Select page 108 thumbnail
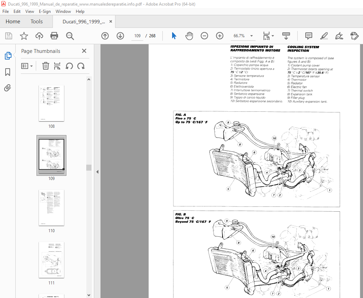 [51, 103]
